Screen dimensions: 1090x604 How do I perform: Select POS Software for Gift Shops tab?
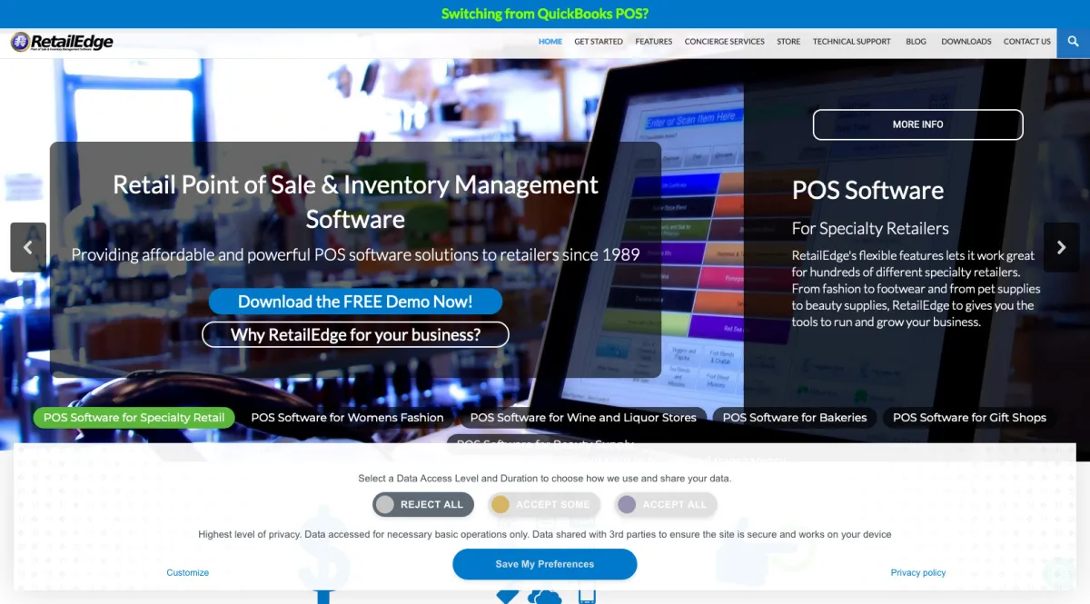coord(970,418)
